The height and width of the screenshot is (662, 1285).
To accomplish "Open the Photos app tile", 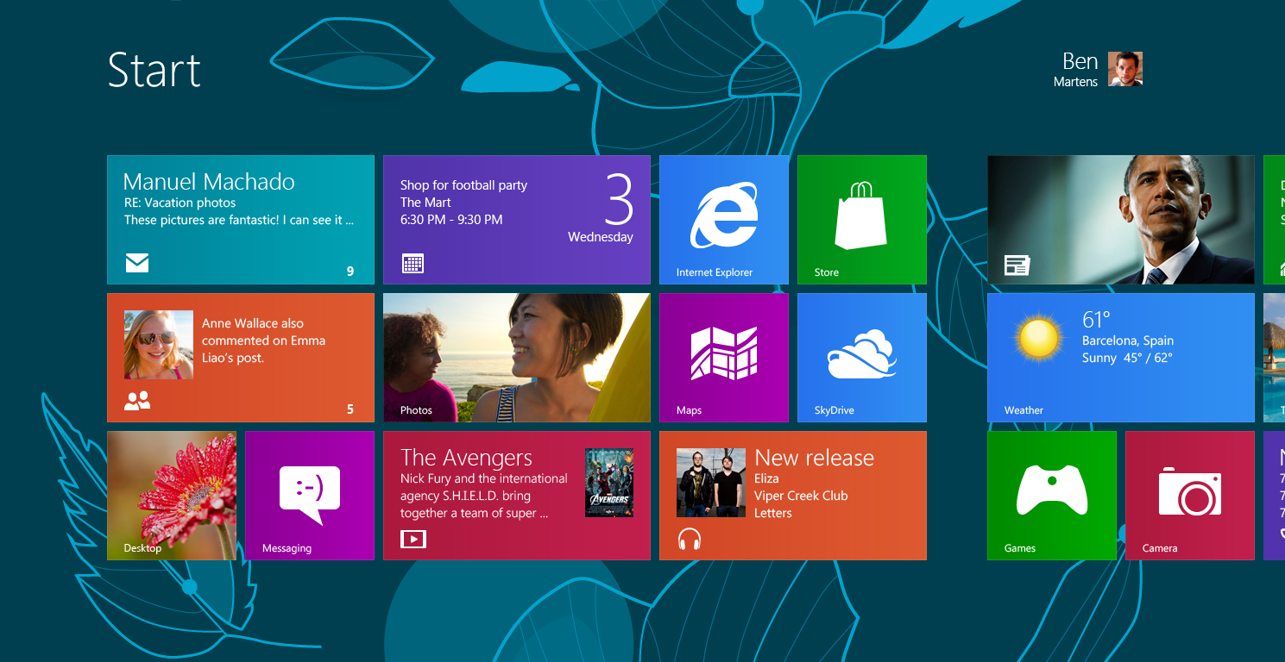I will tap(516, 357).
